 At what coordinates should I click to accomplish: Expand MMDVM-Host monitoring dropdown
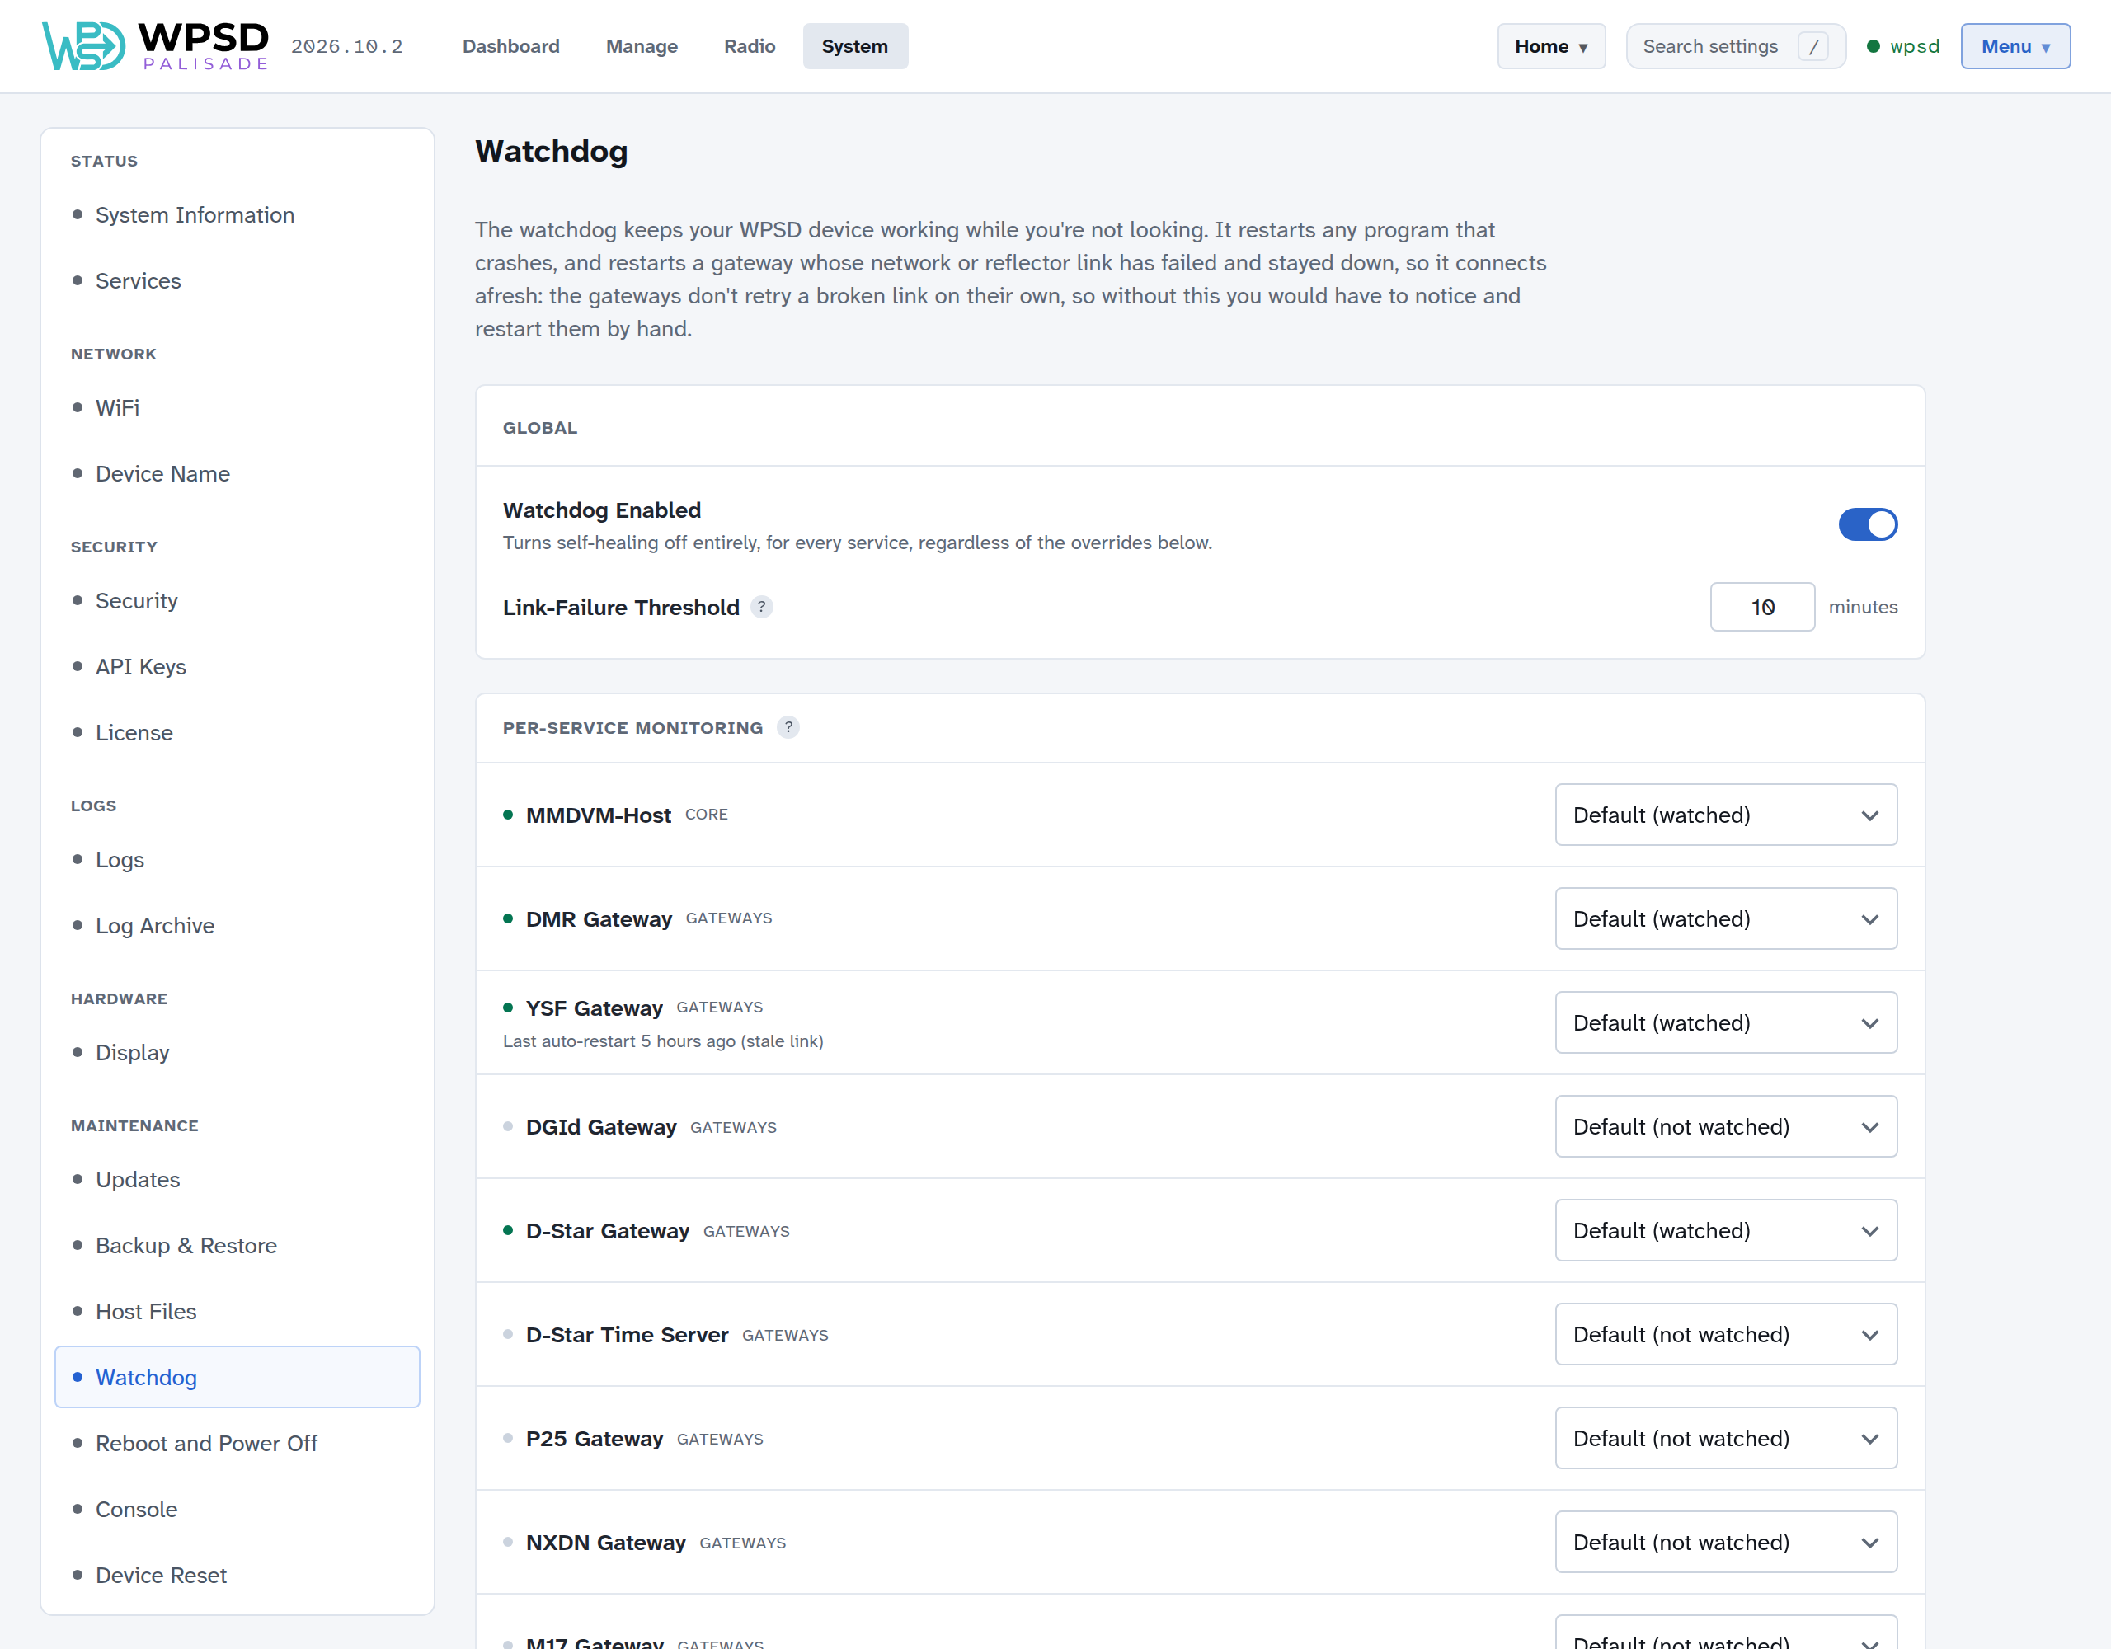tap(1726, 815)
